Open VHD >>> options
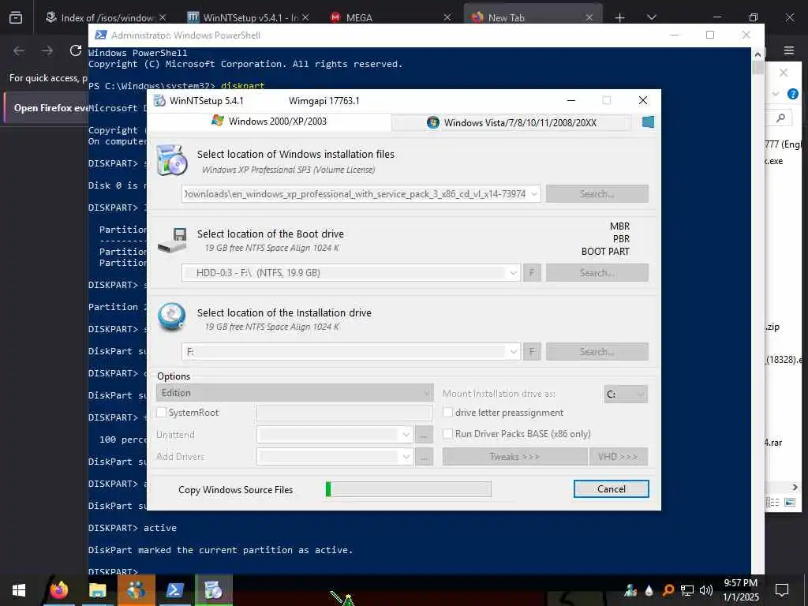 pyautogui.click(x=619, y=457)
